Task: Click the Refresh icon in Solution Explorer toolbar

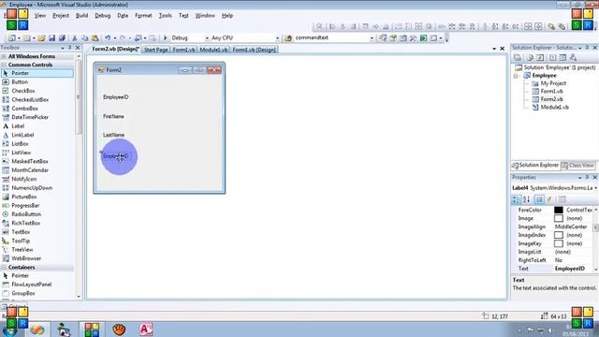Action: coord(540,58)
